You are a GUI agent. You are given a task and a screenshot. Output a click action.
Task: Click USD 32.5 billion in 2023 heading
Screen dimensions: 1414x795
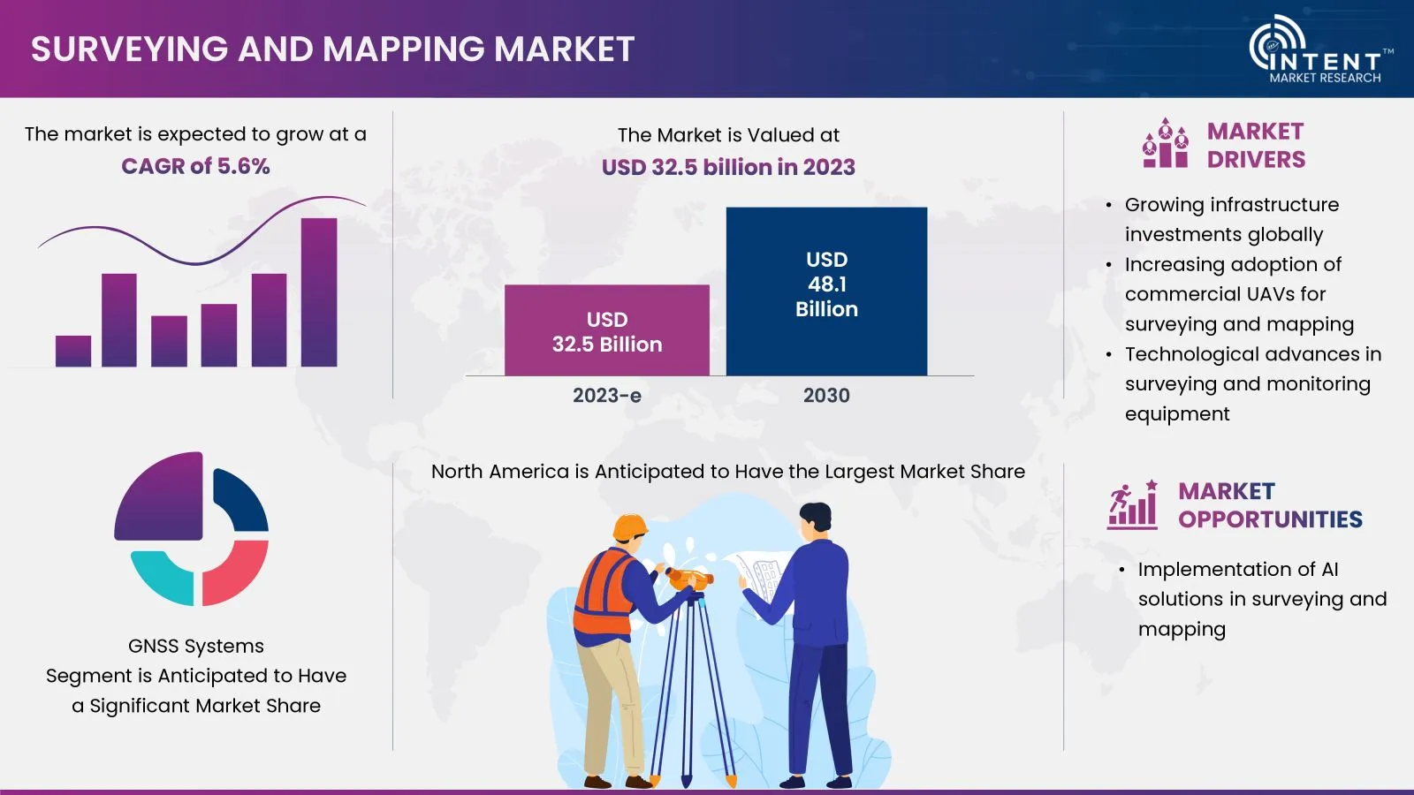[x=728, y=167]
